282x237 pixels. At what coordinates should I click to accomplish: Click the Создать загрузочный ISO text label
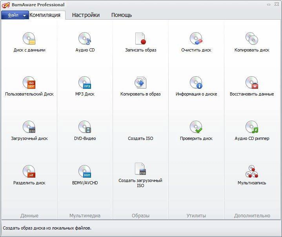tap(140, 183)
